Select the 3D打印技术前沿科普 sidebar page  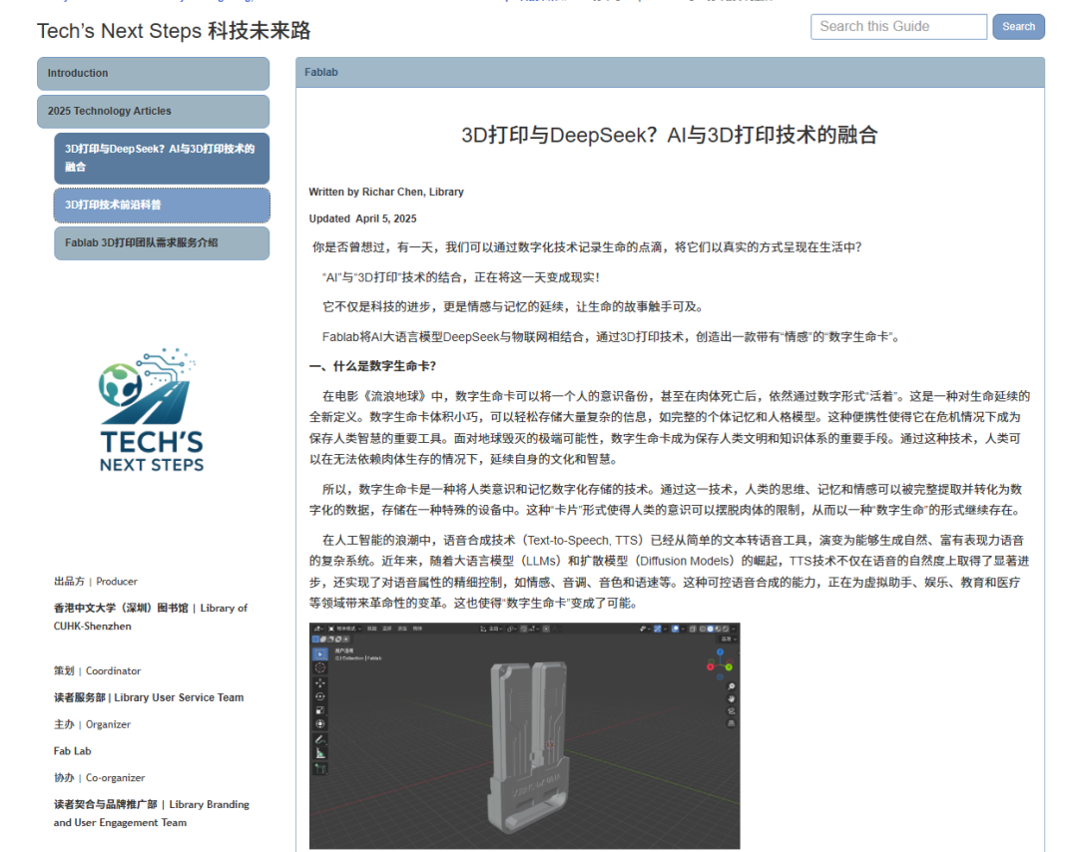pyautogui.click(x=162, y=206)
